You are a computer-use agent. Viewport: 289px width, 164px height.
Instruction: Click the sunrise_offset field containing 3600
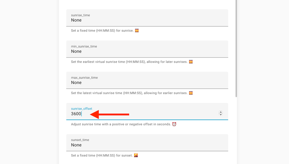(x=147, y=111)
